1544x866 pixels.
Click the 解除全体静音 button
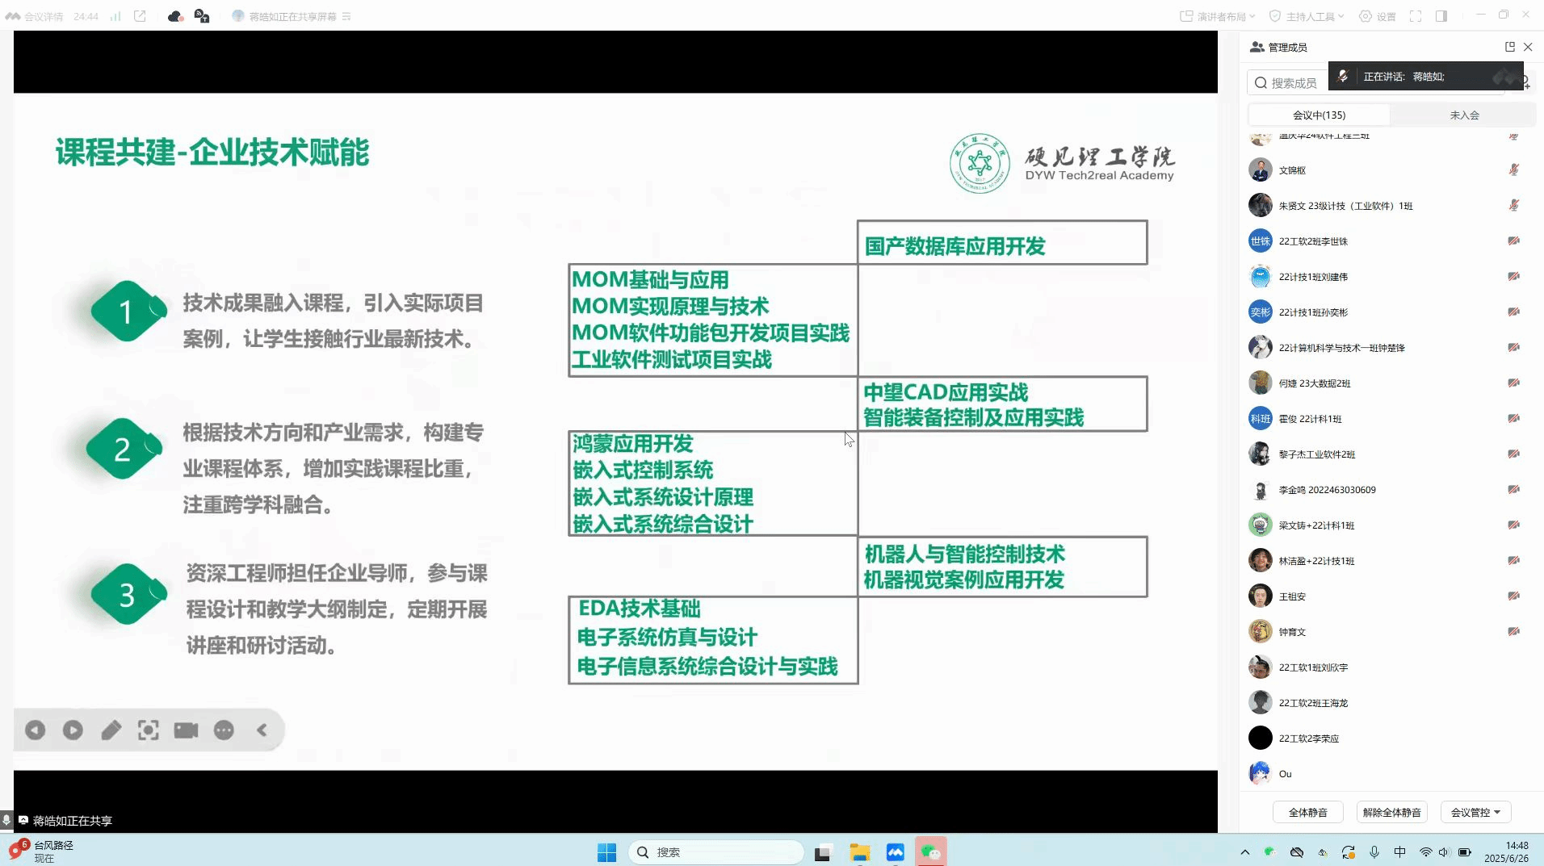pyautogui.click(x=1391, y=813)
